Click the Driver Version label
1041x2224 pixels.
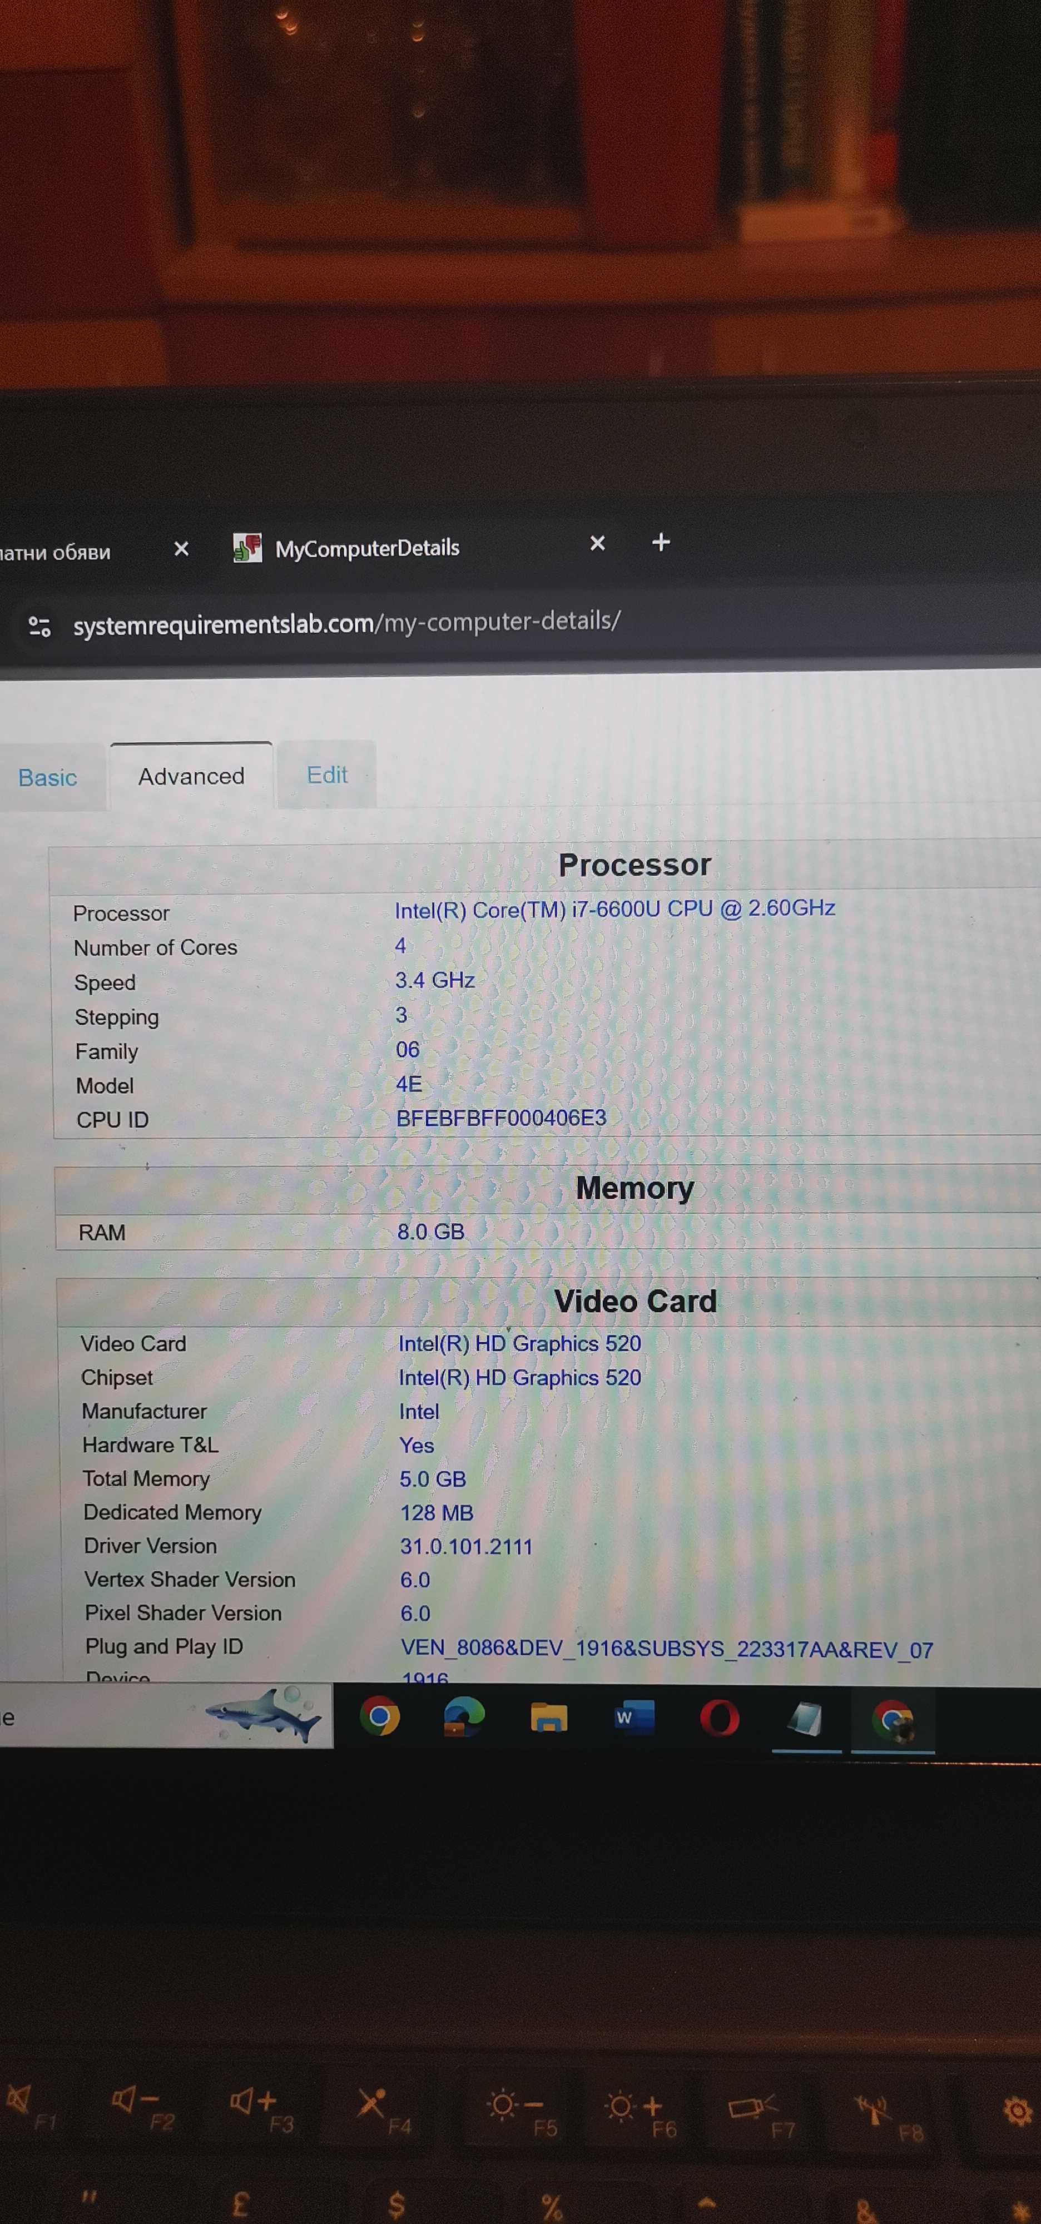click(x=150, y=1546)
